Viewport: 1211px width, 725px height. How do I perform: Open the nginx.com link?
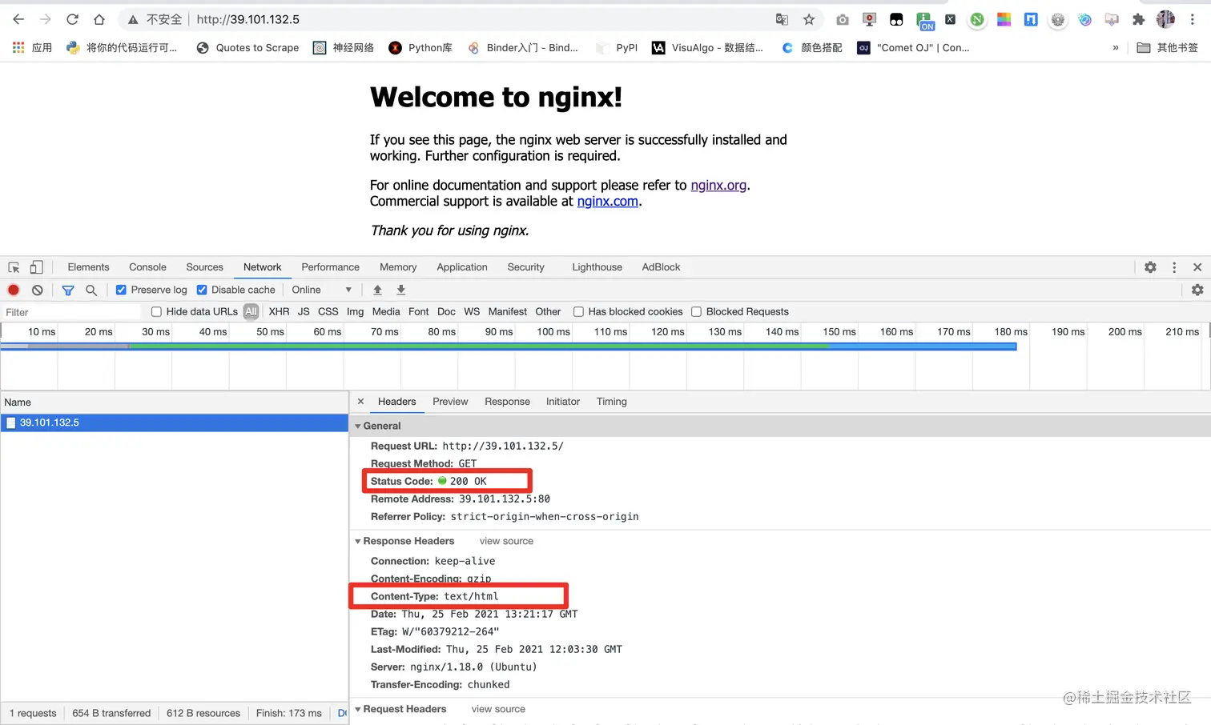coord(607,202)
